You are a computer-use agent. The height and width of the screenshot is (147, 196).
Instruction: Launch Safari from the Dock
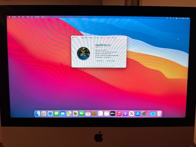pyautogui.click(x=50, y=114)
